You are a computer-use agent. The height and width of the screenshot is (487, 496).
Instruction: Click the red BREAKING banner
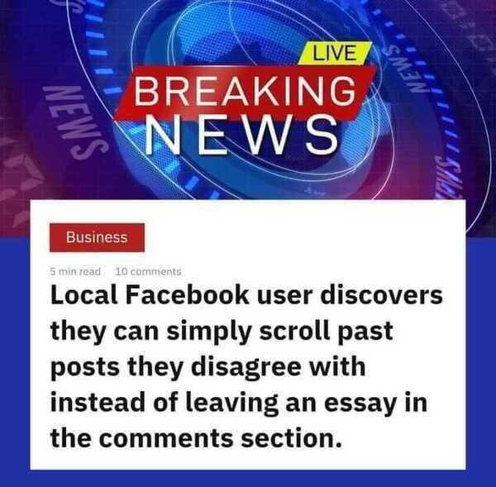[x=246, y=93]
